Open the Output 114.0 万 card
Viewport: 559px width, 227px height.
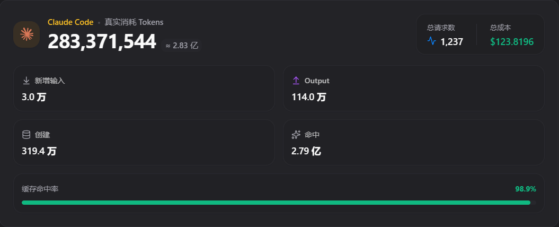click(413, 88)
